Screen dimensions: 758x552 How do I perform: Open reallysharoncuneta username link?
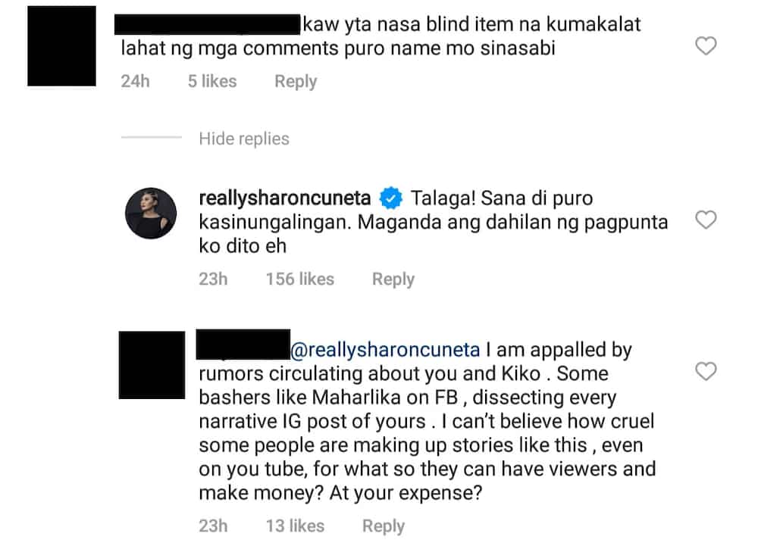[285, 198]
